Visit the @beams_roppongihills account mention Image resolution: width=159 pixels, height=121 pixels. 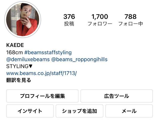click(79, 59)
